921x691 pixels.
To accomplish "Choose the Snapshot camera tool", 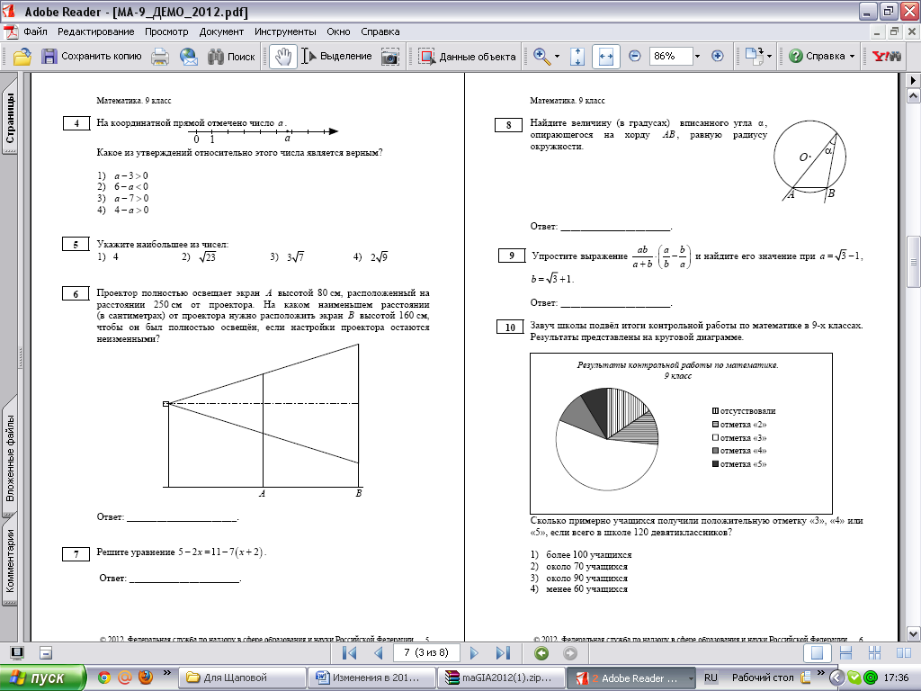I will [390, 57].
